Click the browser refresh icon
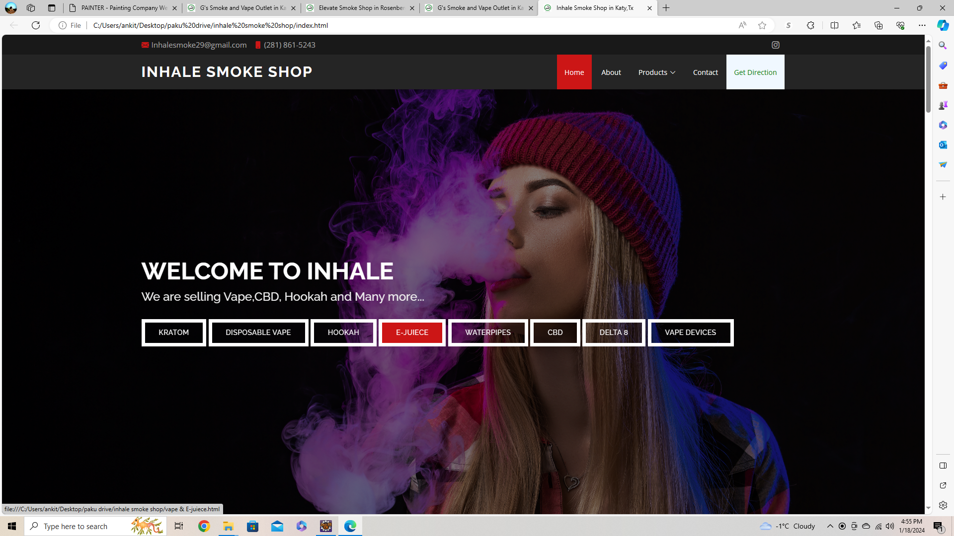This screenshot has height=536, width=954. 36,25
